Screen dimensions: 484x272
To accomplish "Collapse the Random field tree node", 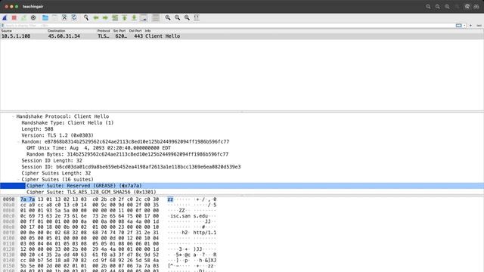I will [18, 142].
